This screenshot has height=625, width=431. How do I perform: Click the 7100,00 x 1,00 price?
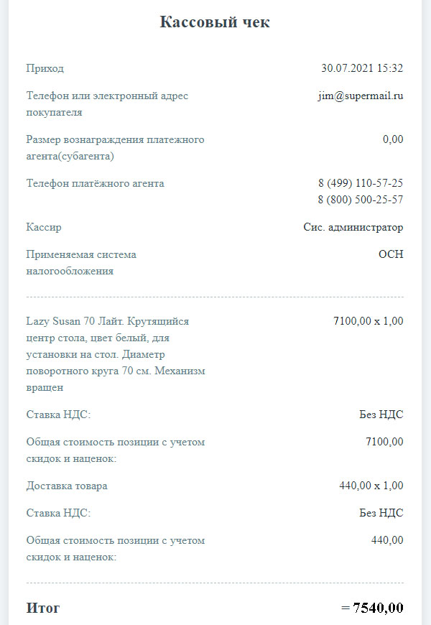tap(369, 321)
